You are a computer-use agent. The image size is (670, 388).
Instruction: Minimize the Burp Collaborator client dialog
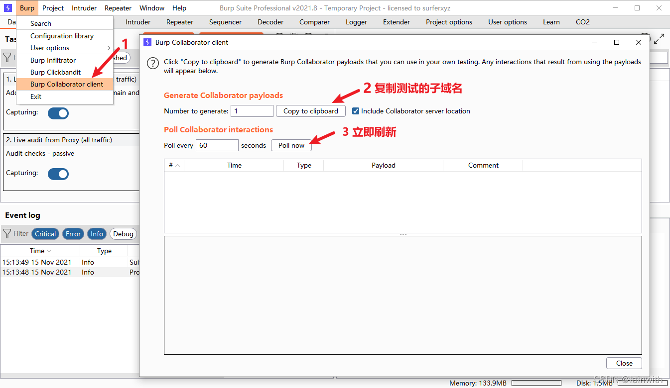pyautogui.click(x=595, y=42)
